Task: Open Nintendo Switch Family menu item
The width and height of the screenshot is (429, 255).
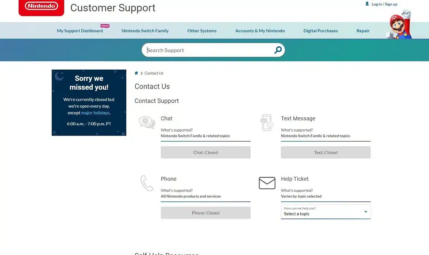Action: (x=145, y=31)
